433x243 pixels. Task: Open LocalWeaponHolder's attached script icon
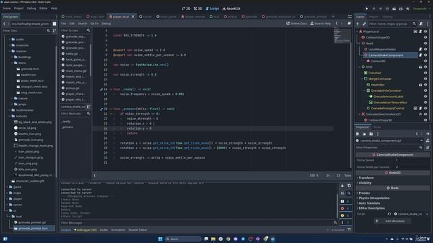[x=420, y=49]
